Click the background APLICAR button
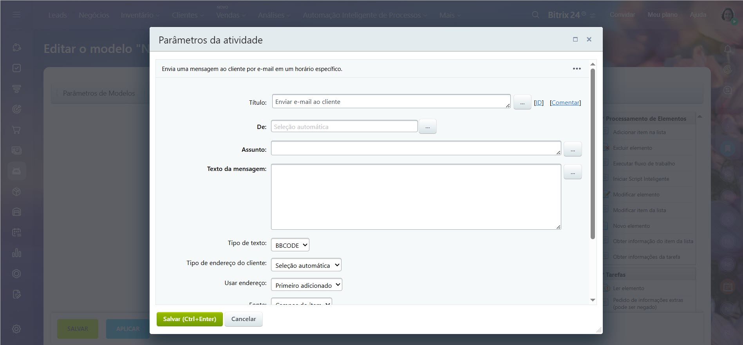The height and width of the screenshot is (345, 743). pos(128,329)
